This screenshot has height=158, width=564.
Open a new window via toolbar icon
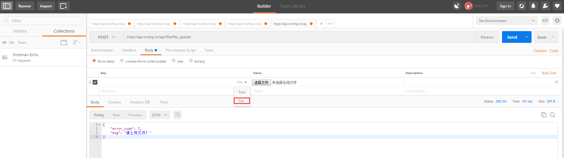63,6
